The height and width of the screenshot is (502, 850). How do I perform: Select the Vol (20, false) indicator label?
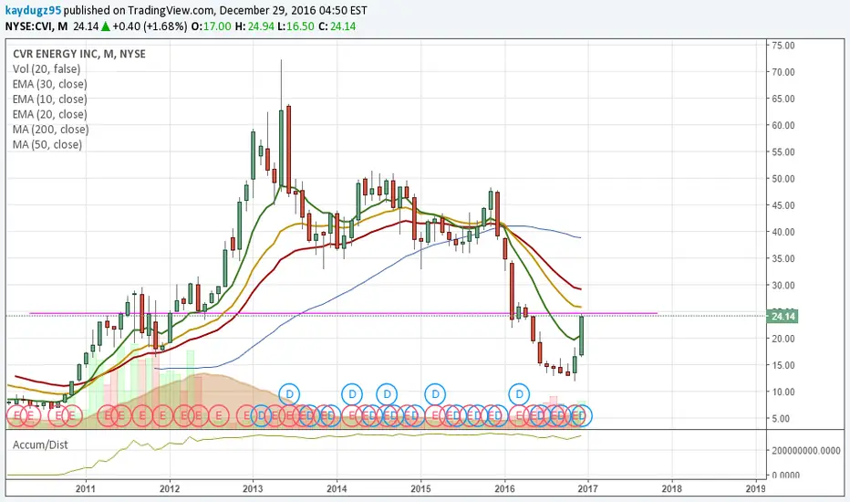point(47,69)
